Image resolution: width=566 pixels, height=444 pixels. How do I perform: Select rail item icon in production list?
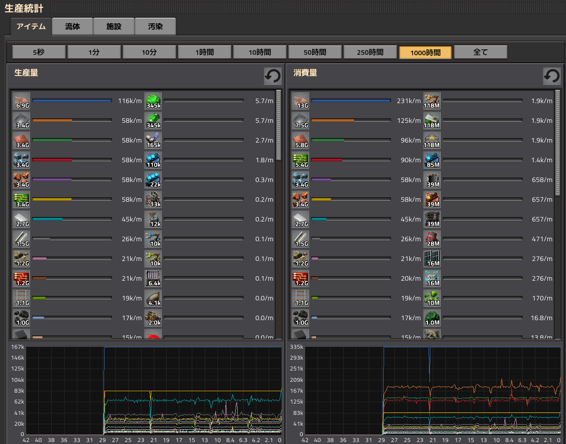[21, 298]
